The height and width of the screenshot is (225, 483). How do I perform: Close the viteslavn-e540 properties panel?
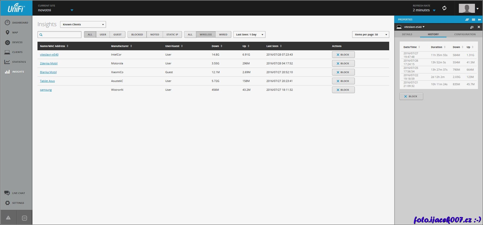coord(479,27)
